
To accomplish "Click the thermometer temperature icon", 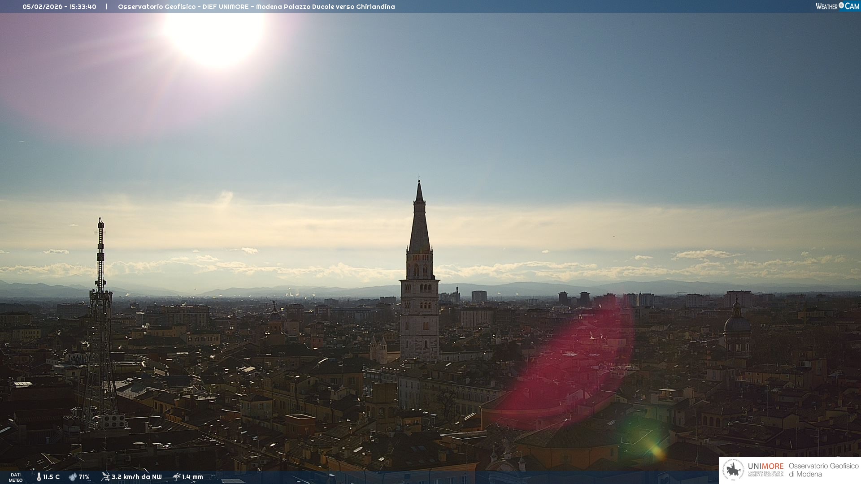I will coord(39,477).
